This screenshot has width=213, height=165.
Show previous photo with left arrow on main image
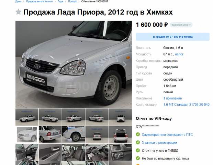(22, 64)
